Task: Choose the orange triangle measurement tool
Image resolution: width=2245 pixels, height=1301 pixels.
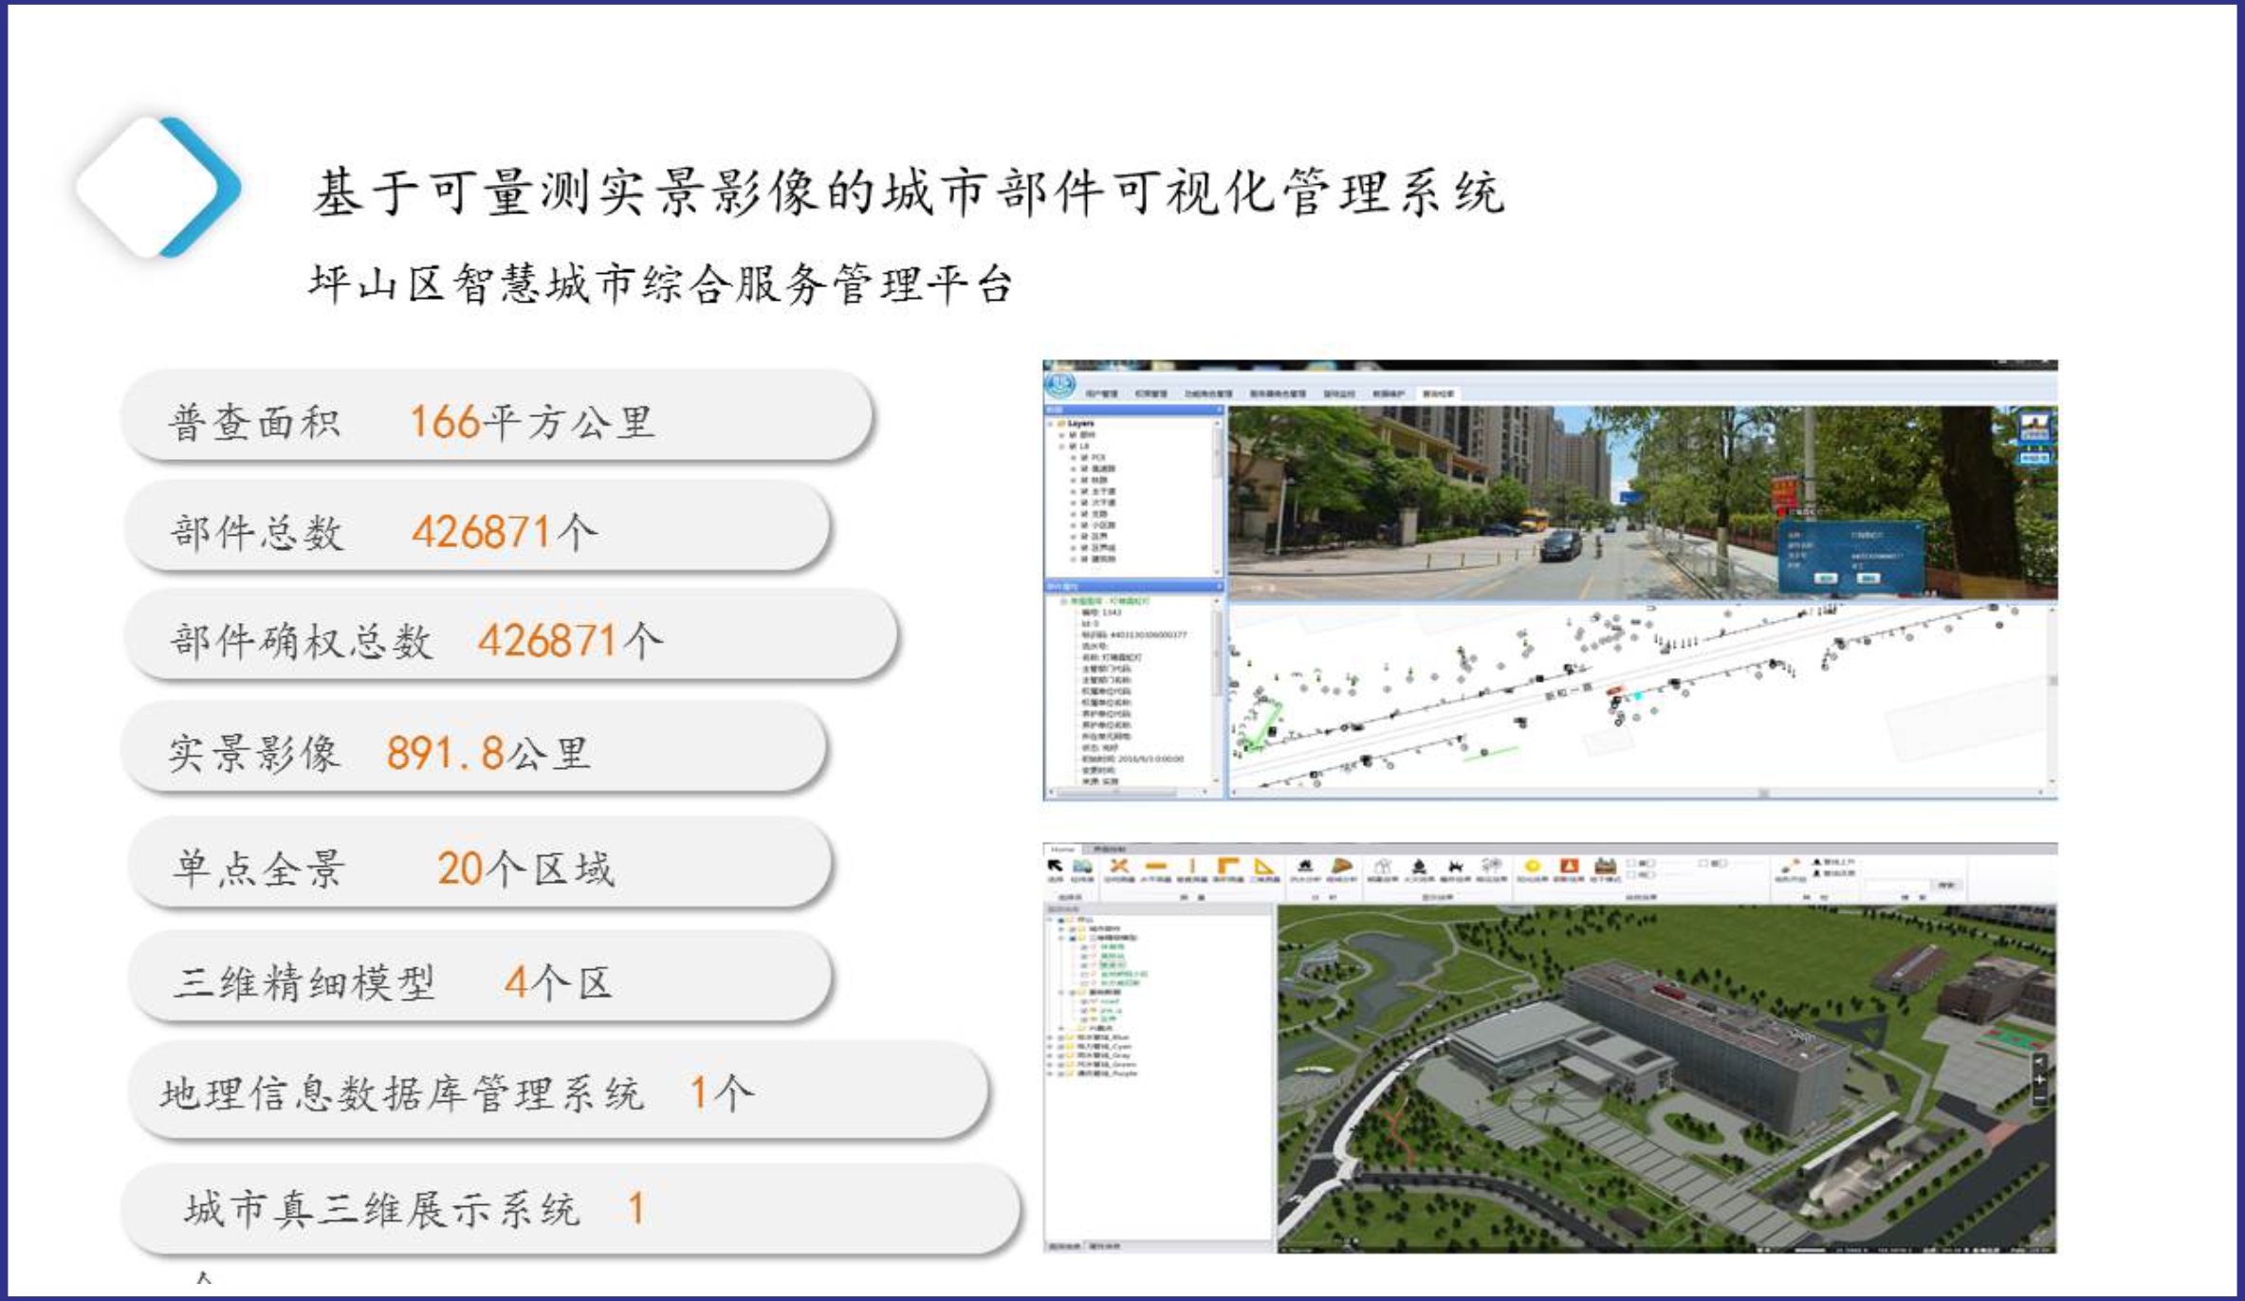Action: click(x=1264, y=866)
